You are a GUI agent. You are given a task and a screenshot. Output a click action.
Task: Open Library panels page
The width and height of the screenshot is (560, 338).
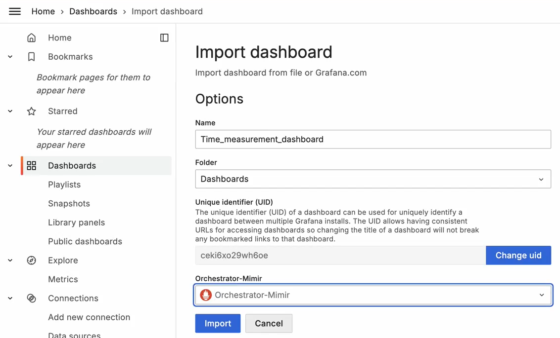[x=76, y=223]
